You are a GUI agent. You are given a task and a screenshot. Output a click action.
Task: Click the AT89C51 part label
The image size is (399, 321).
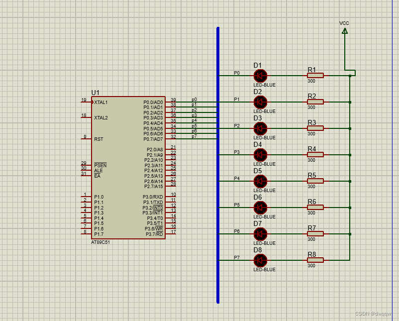(x=100, y=242)
